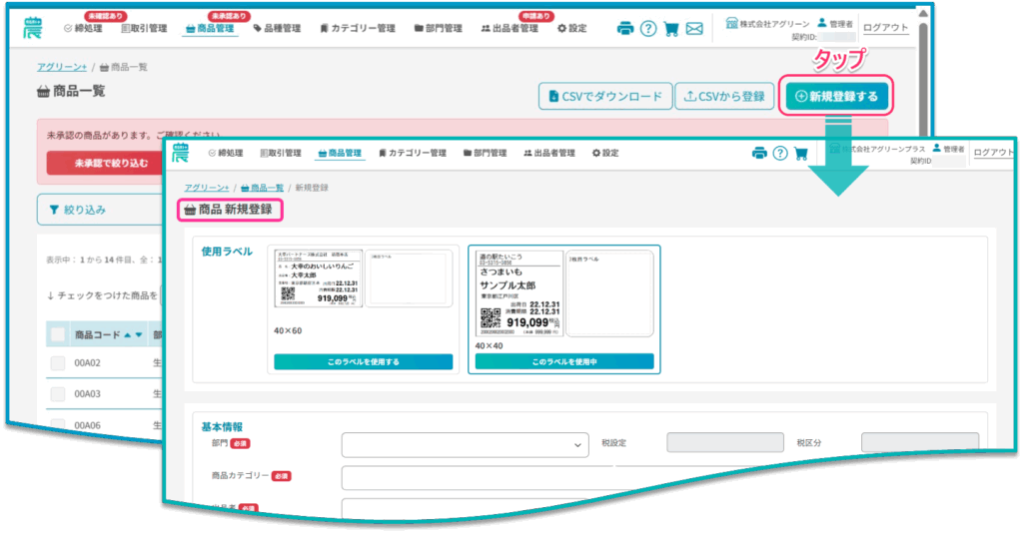The width and height of the screenshot is (1023, 533).
Task: Open help via question mark icon in back window
Action: click(x=648, y=28)
